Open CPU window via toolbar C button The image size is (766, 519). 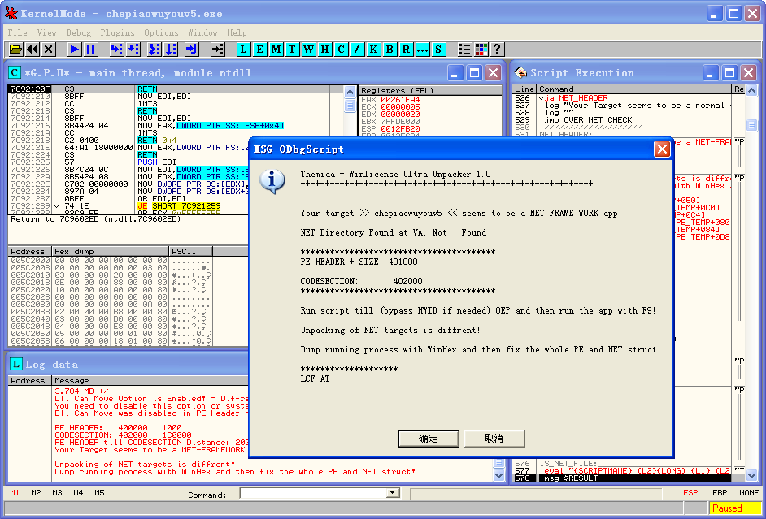(x=341, y=49)
